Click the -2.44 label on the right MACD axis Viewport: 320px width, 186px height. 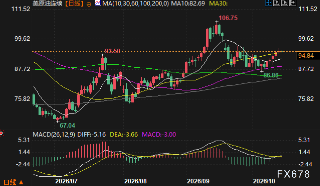pyautogui.click(x=305, y=164)
